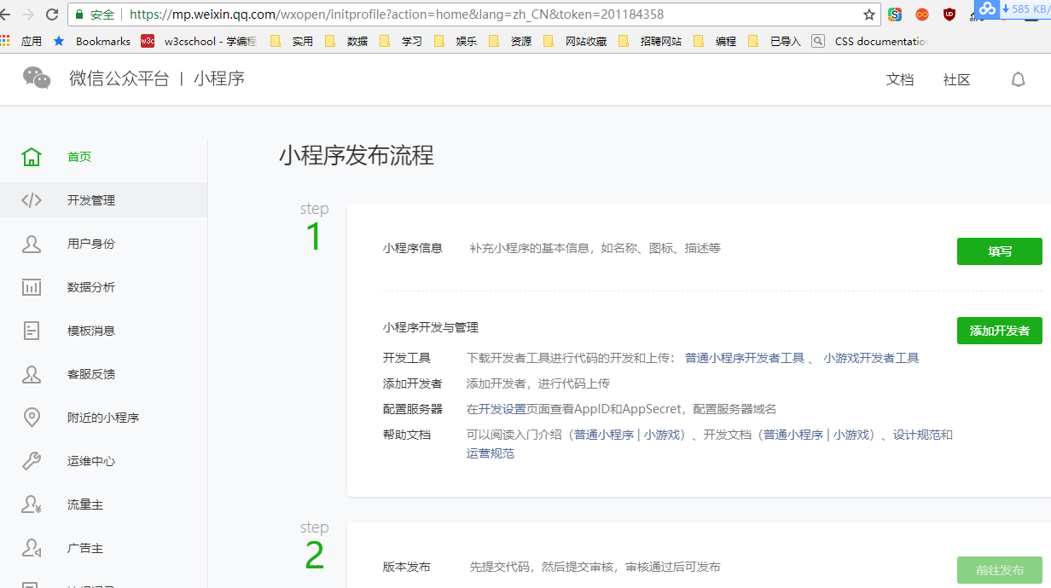
Task: Click the wrench icon for 运维中心
Action: (32, 461)
